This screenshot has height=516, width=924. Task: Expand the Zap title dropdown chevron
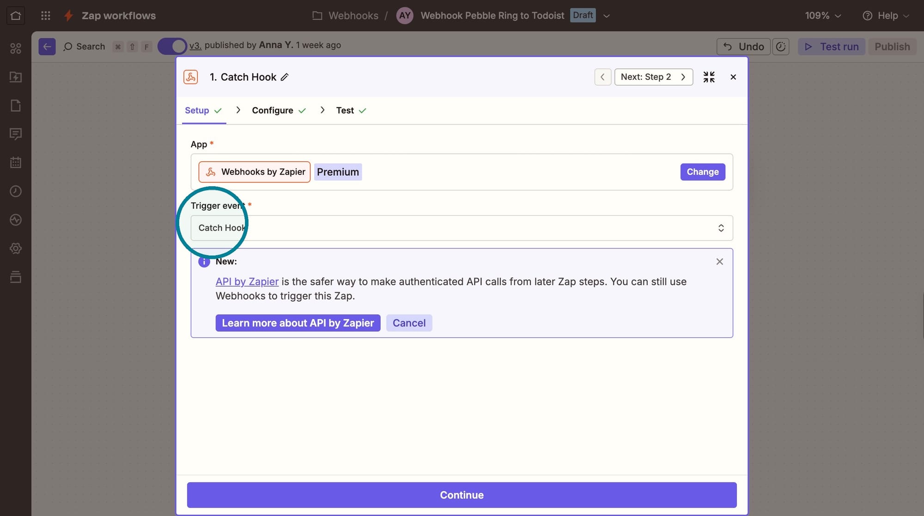click(x=607, y=16)
